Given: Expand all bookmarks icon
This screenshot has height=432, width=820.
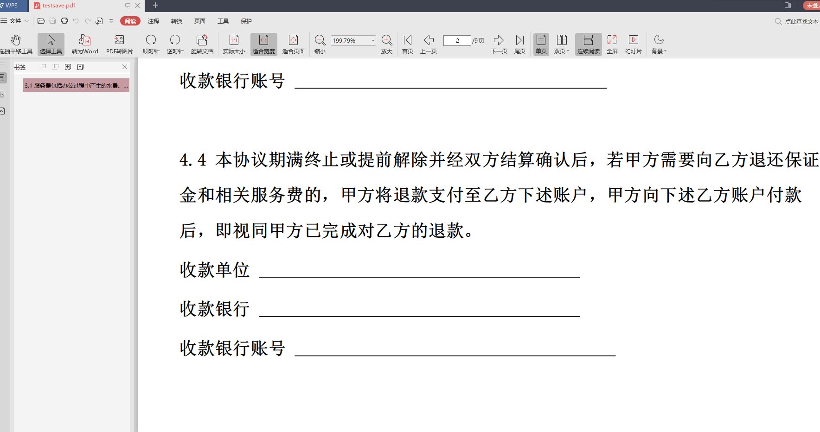Looking at the screenshot, I should [43, 67].
